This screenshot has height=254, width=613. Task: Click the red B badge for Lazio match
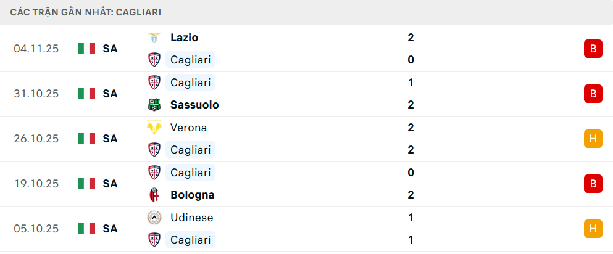click(593, 49)
